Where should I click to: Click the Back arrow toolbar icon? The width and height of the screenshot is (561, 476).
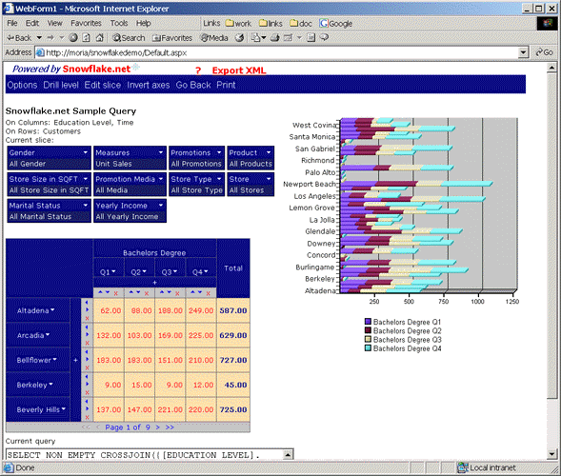(19, 37)
